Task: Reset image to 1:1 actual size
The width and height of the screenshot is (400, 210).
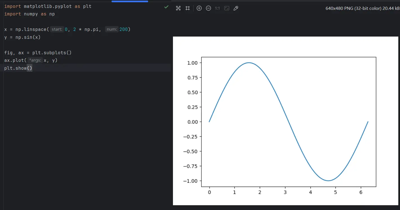Action: [x=217, y=8]
